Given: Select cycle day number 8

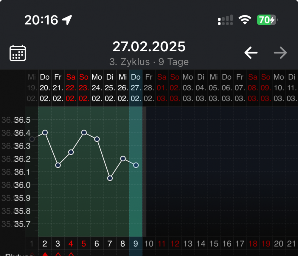Looking at the screenshot, I should click(x=122, y=244).
